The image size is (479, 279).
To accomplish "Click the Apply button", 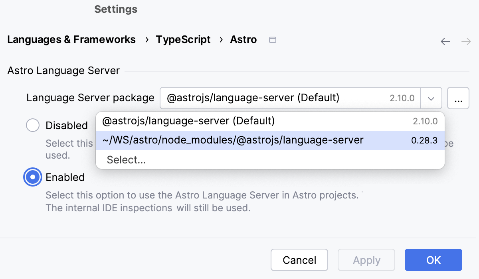I will tap(366, 260).
